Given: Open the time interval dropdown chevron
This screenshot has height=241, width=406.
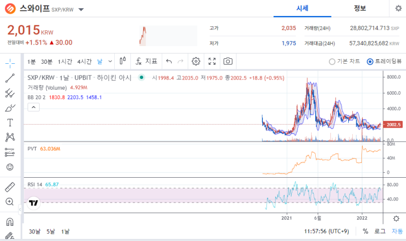Looking at the screenshot, I should pyautogui.click(x=110, y=61).
